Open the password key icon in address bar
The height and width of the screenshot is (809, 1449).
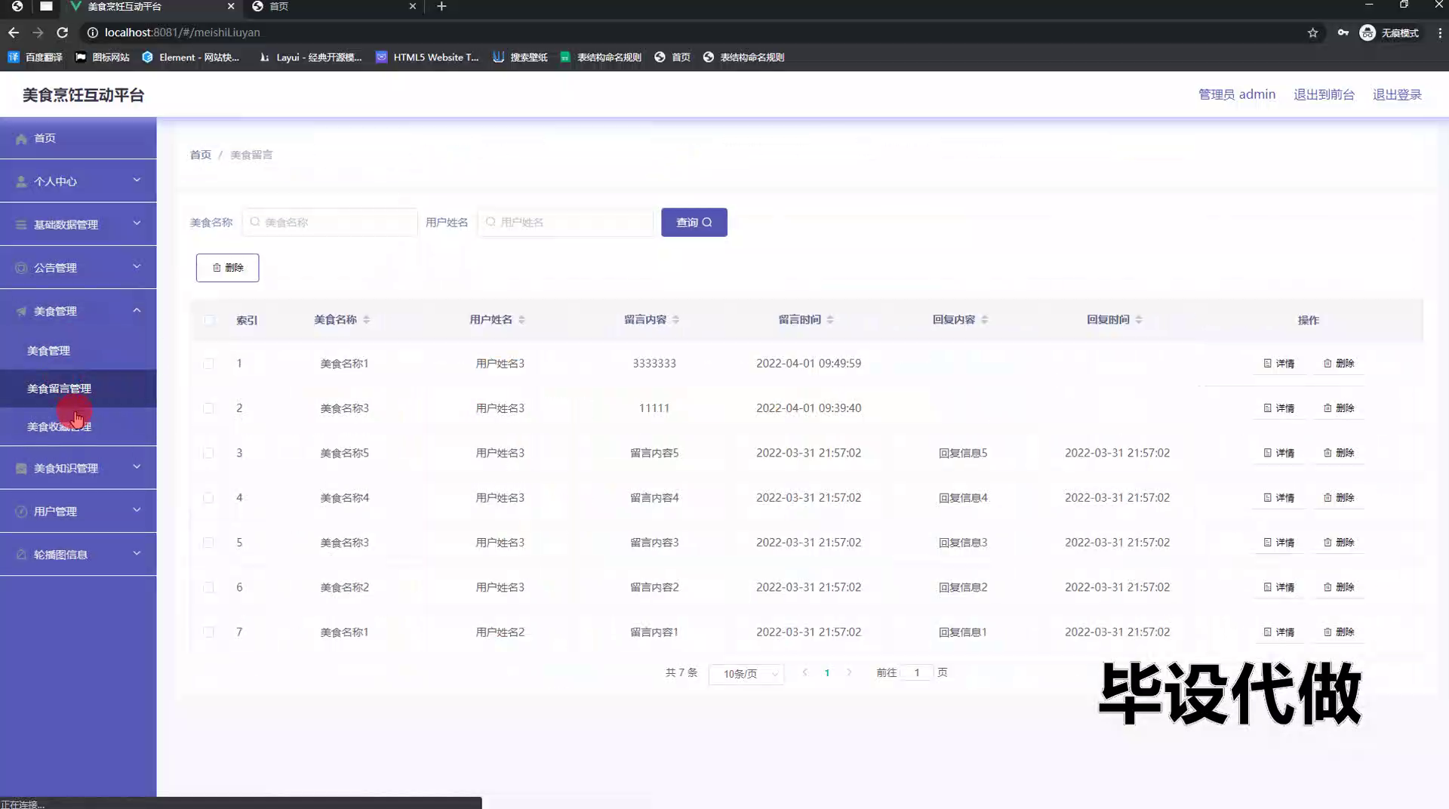(x=1343, y=32)
